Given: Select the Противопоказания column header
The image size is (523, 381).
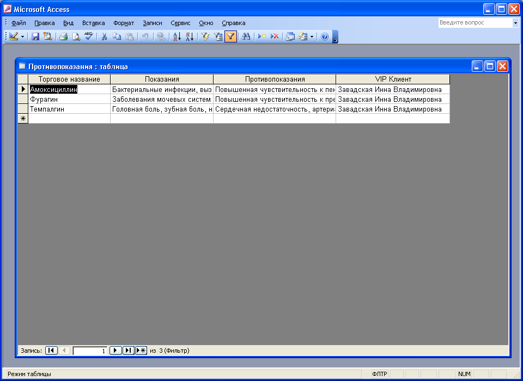Looking at the screenshot, I should [x=275, y=79].
